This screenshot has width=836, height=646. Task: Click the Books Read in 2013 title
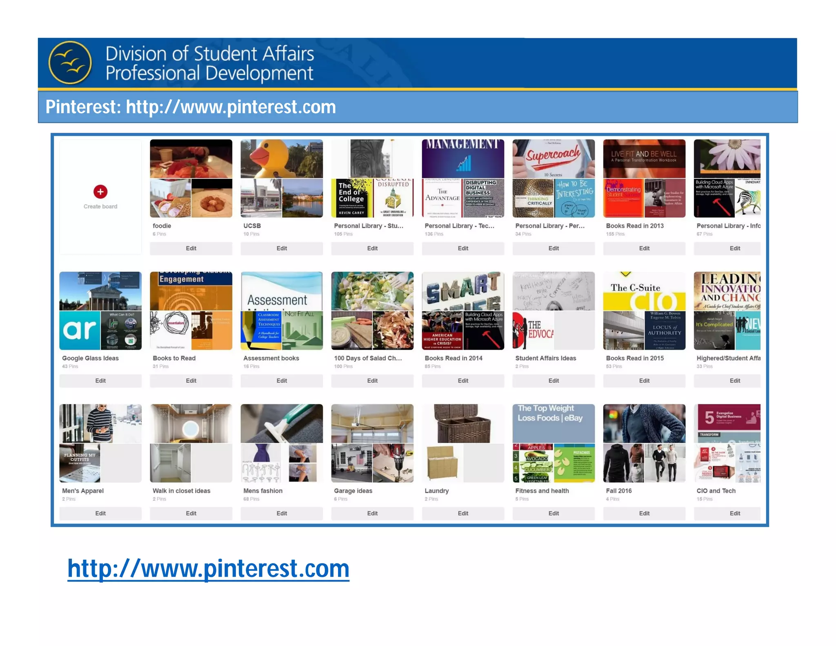[x=635, y=226]
